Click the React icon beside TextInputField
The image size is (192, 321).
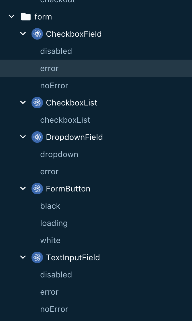(x=37, y=257)
